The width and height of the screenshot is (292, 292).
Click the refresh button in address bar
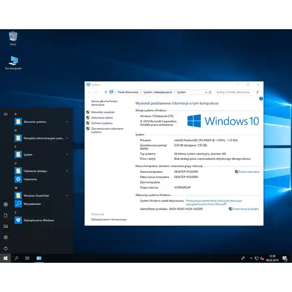(x=210, y=92)
